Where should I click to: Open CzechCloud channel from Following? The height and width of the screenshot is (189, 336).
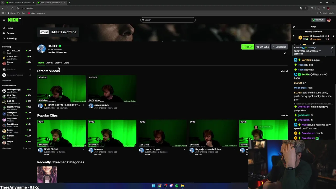click(16, 57)
